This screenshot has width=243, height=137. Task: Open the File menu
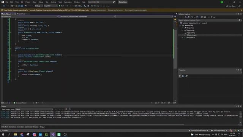(7, 2)
